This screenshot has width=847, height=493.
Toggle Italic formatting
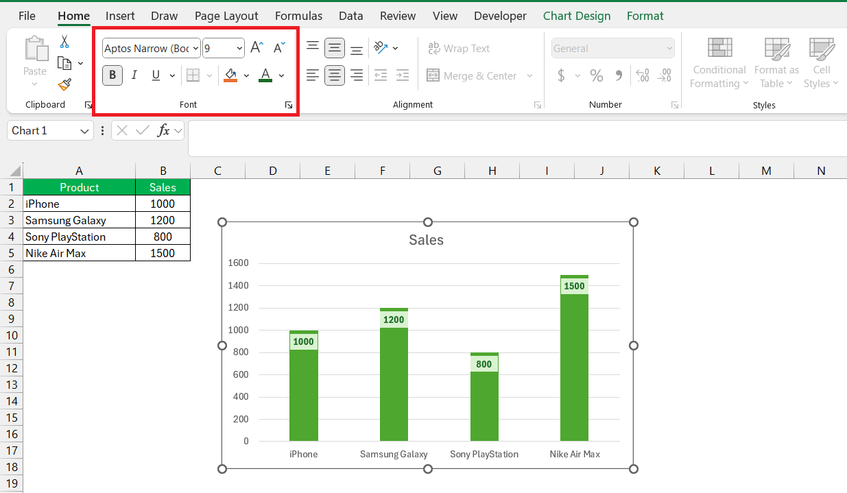[134, 75]
